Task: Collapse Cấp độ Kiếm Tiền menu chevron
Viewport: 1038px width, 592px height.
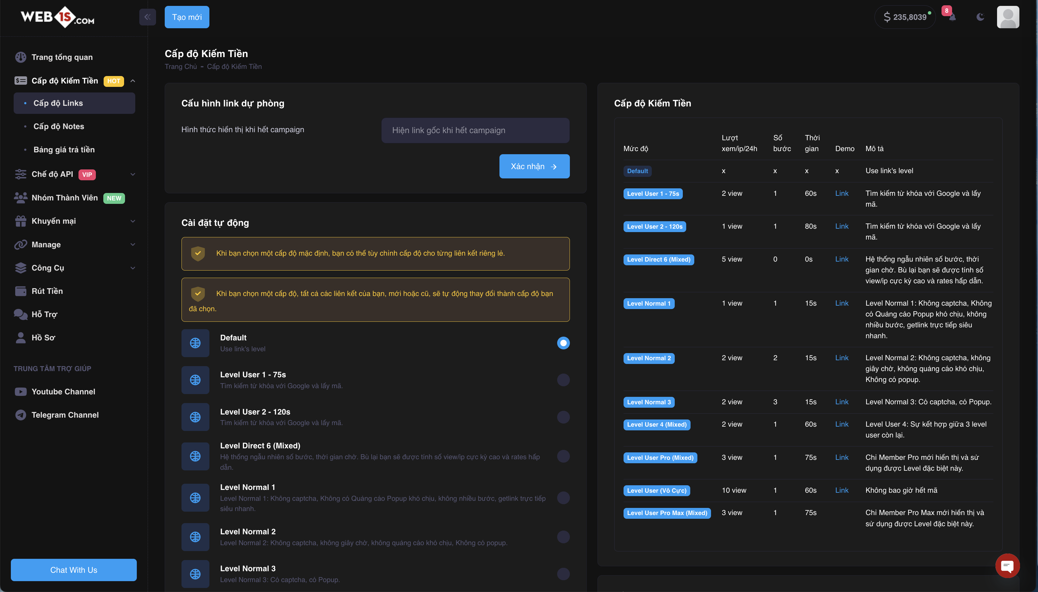Action: 133,81
